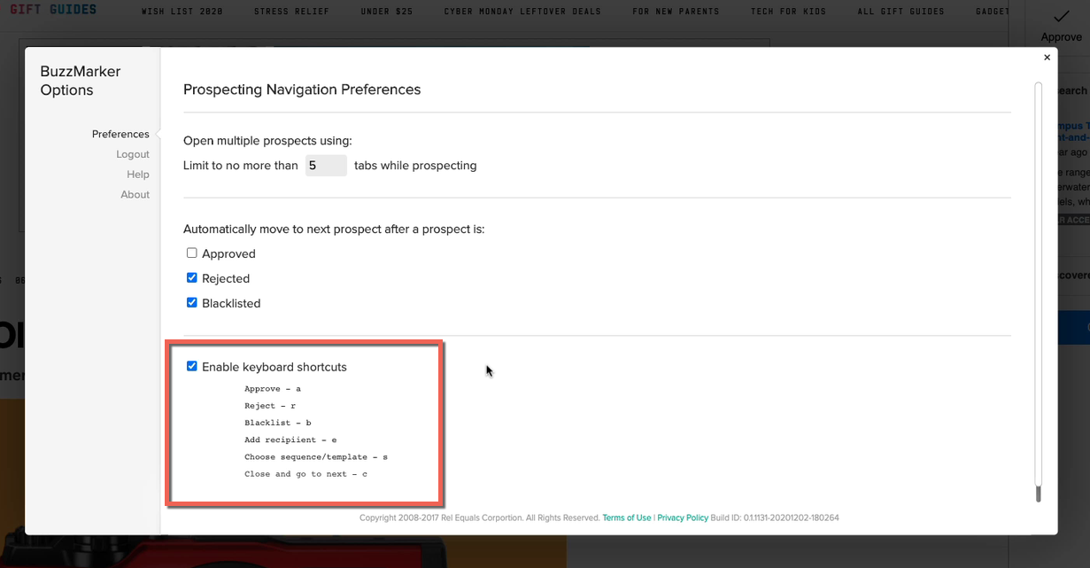Select Preferences in the options sidebar

(x=120, y=135)
